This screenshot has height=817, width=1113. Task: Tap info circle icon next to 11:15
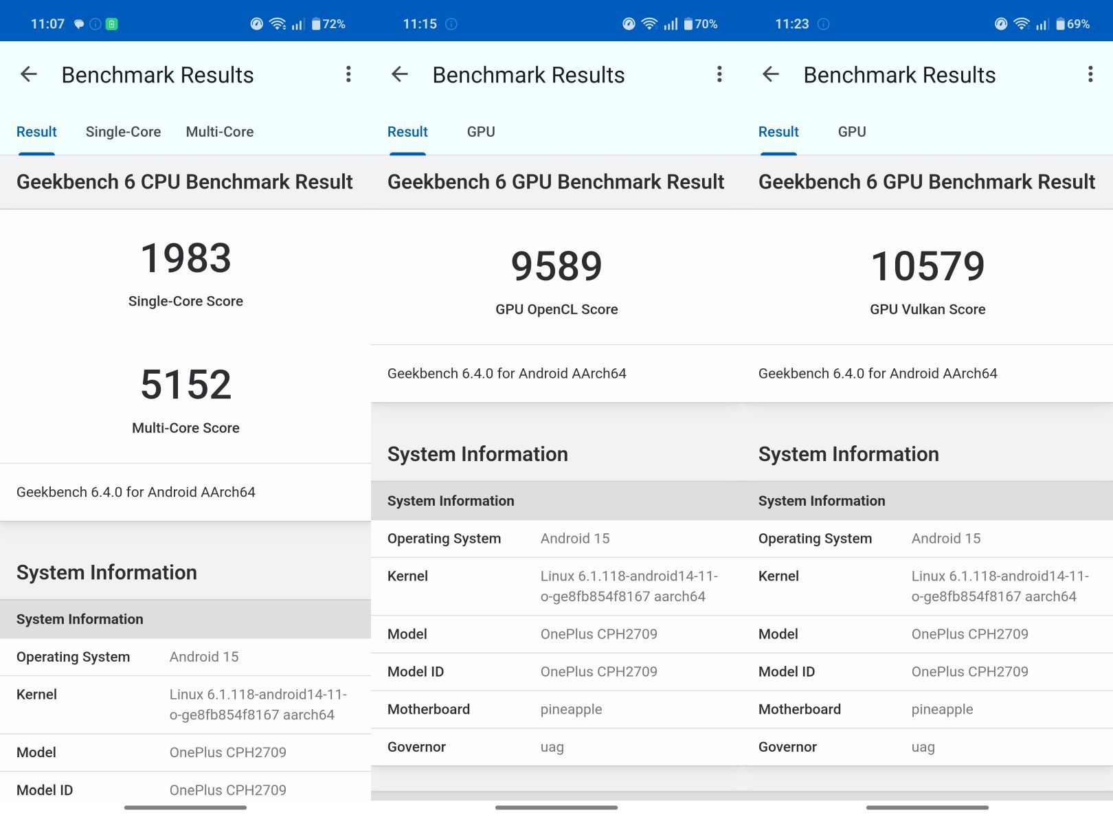point(451,24)
